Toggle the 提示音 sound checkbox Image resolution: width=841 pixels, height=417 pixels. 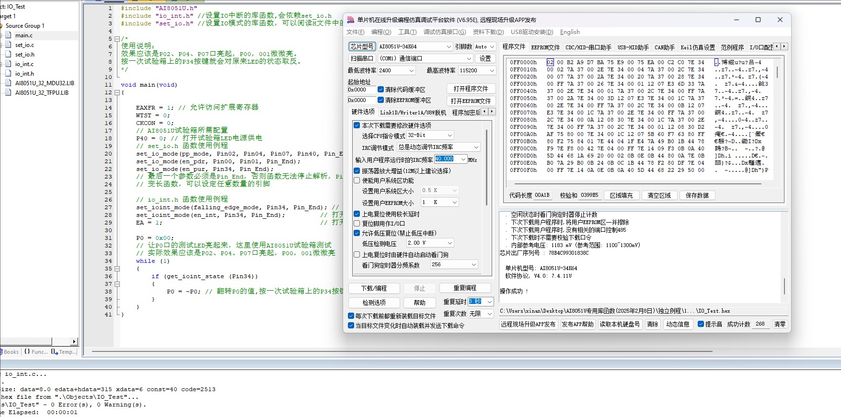pyautogui.click(x=701, y=324)
